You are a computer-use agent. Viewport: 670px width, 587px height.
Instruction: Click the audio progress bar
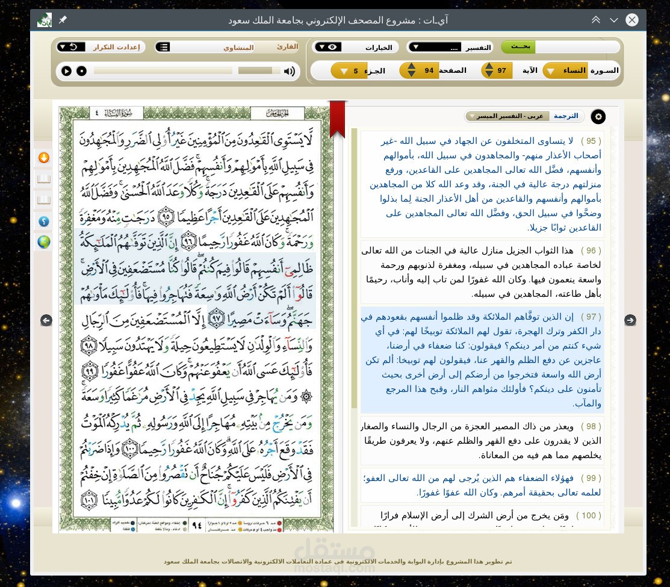(163, 70)
